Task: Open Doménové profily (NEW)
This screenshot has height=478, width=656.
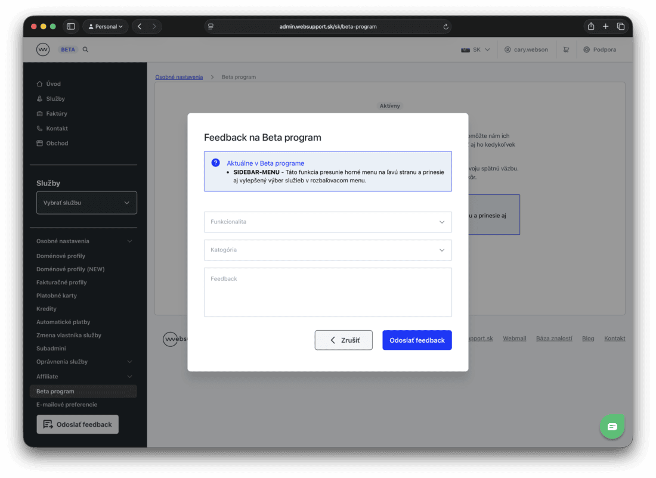Action: [x=72, y=269]
